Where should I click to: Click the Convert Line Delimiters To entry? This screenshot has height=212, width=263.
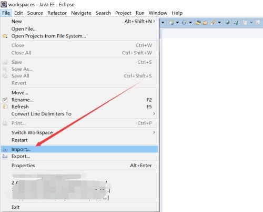click(80, 114)
